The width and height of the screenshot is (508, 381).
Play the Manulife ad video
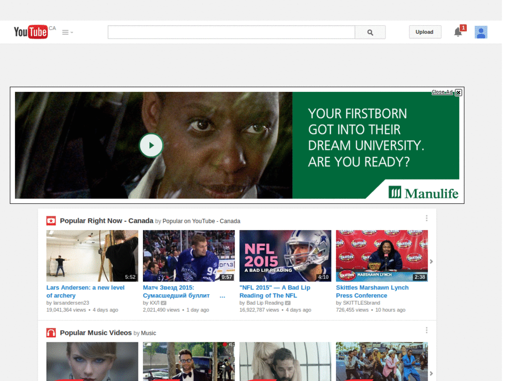point(151,145)
